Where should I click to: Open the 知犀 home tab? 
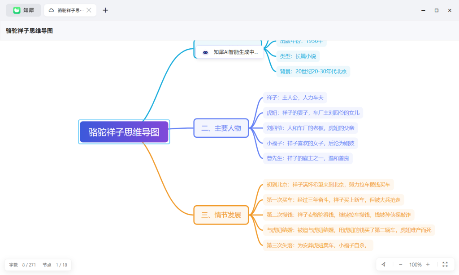pyautogui.click(x=23, y=10)
